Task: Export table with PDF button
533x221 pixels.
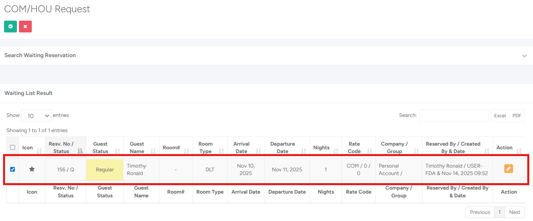Action: tap(517, 116)
